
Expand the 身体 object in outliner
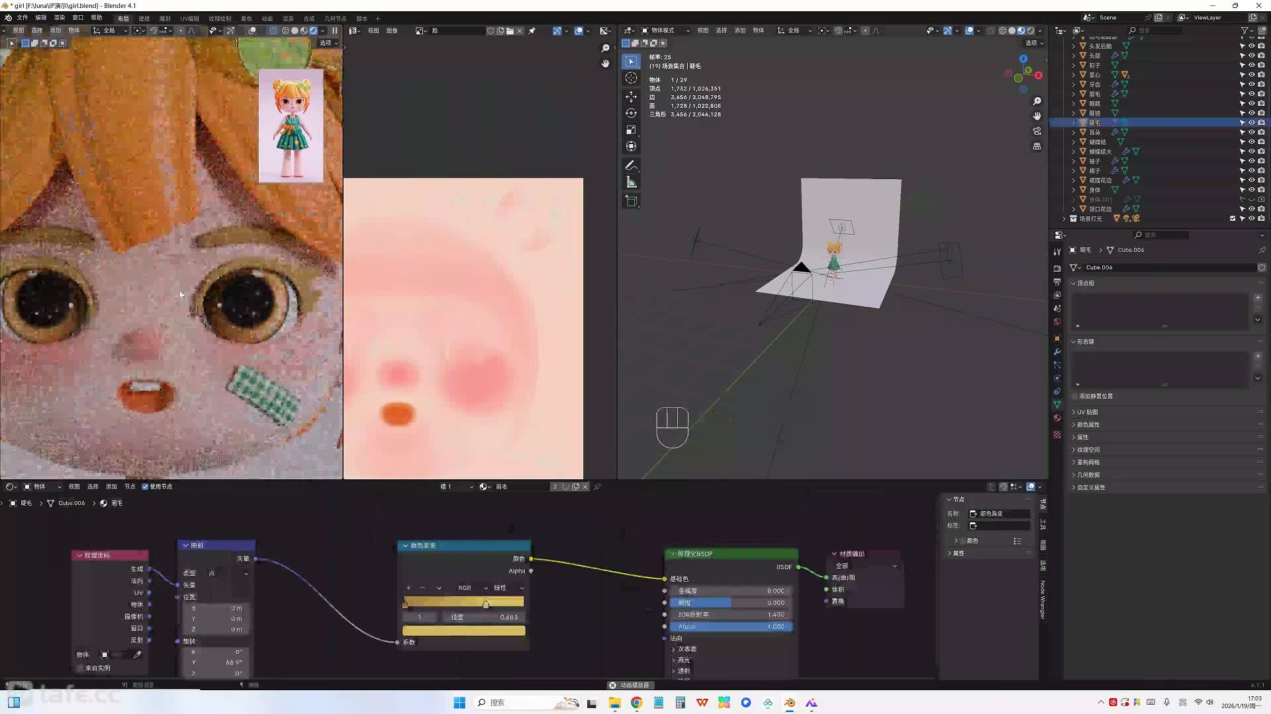1074,190
